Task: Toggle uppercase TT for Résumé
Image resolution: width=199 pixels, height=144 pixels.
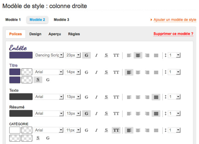Action: pyautogui.click(x=116, y=113)
